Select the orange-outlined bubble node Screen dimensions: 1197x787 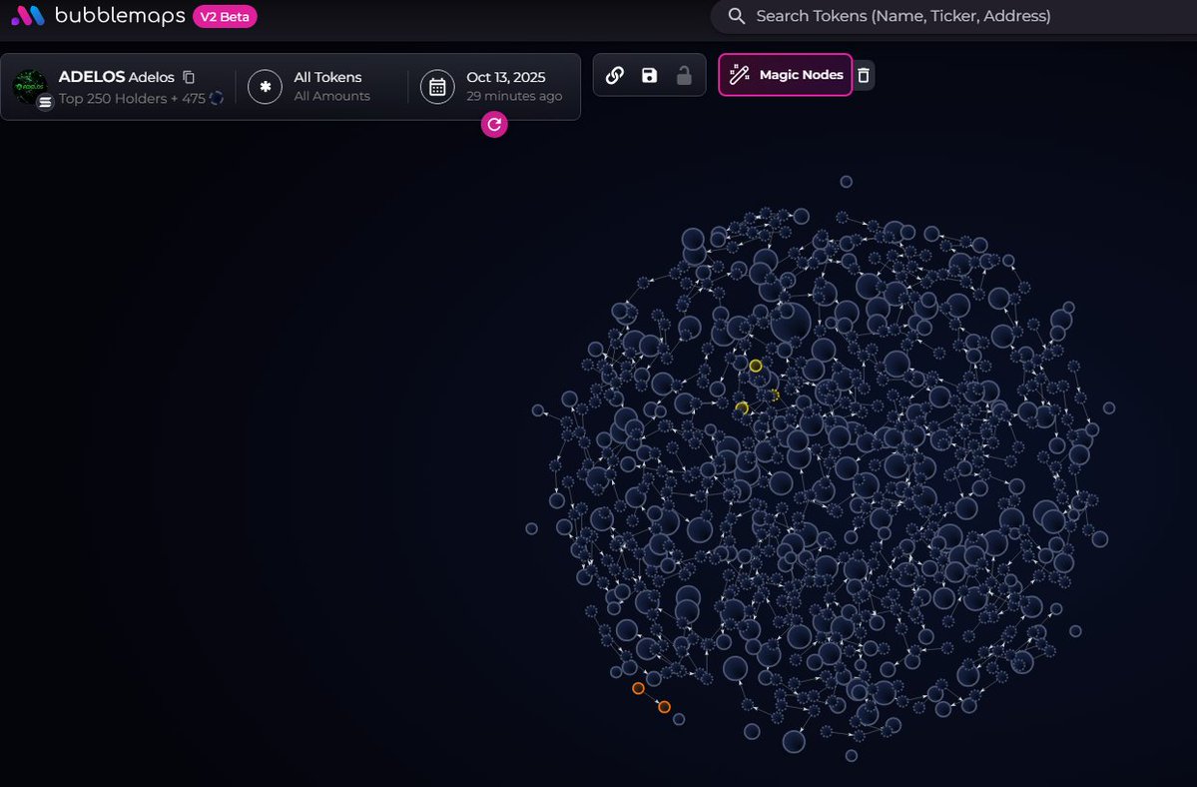(638, 688)
